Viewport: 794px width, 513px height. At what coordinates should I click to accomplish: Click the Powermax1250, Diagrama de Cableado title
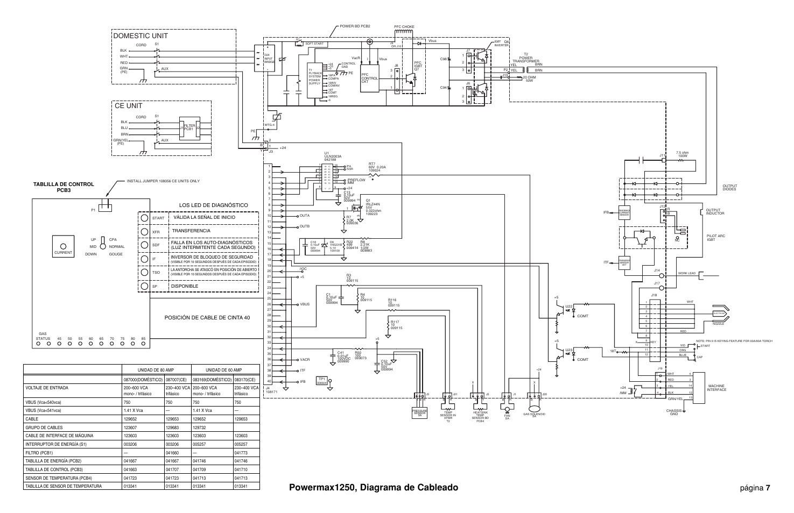(x=374, y=488)
